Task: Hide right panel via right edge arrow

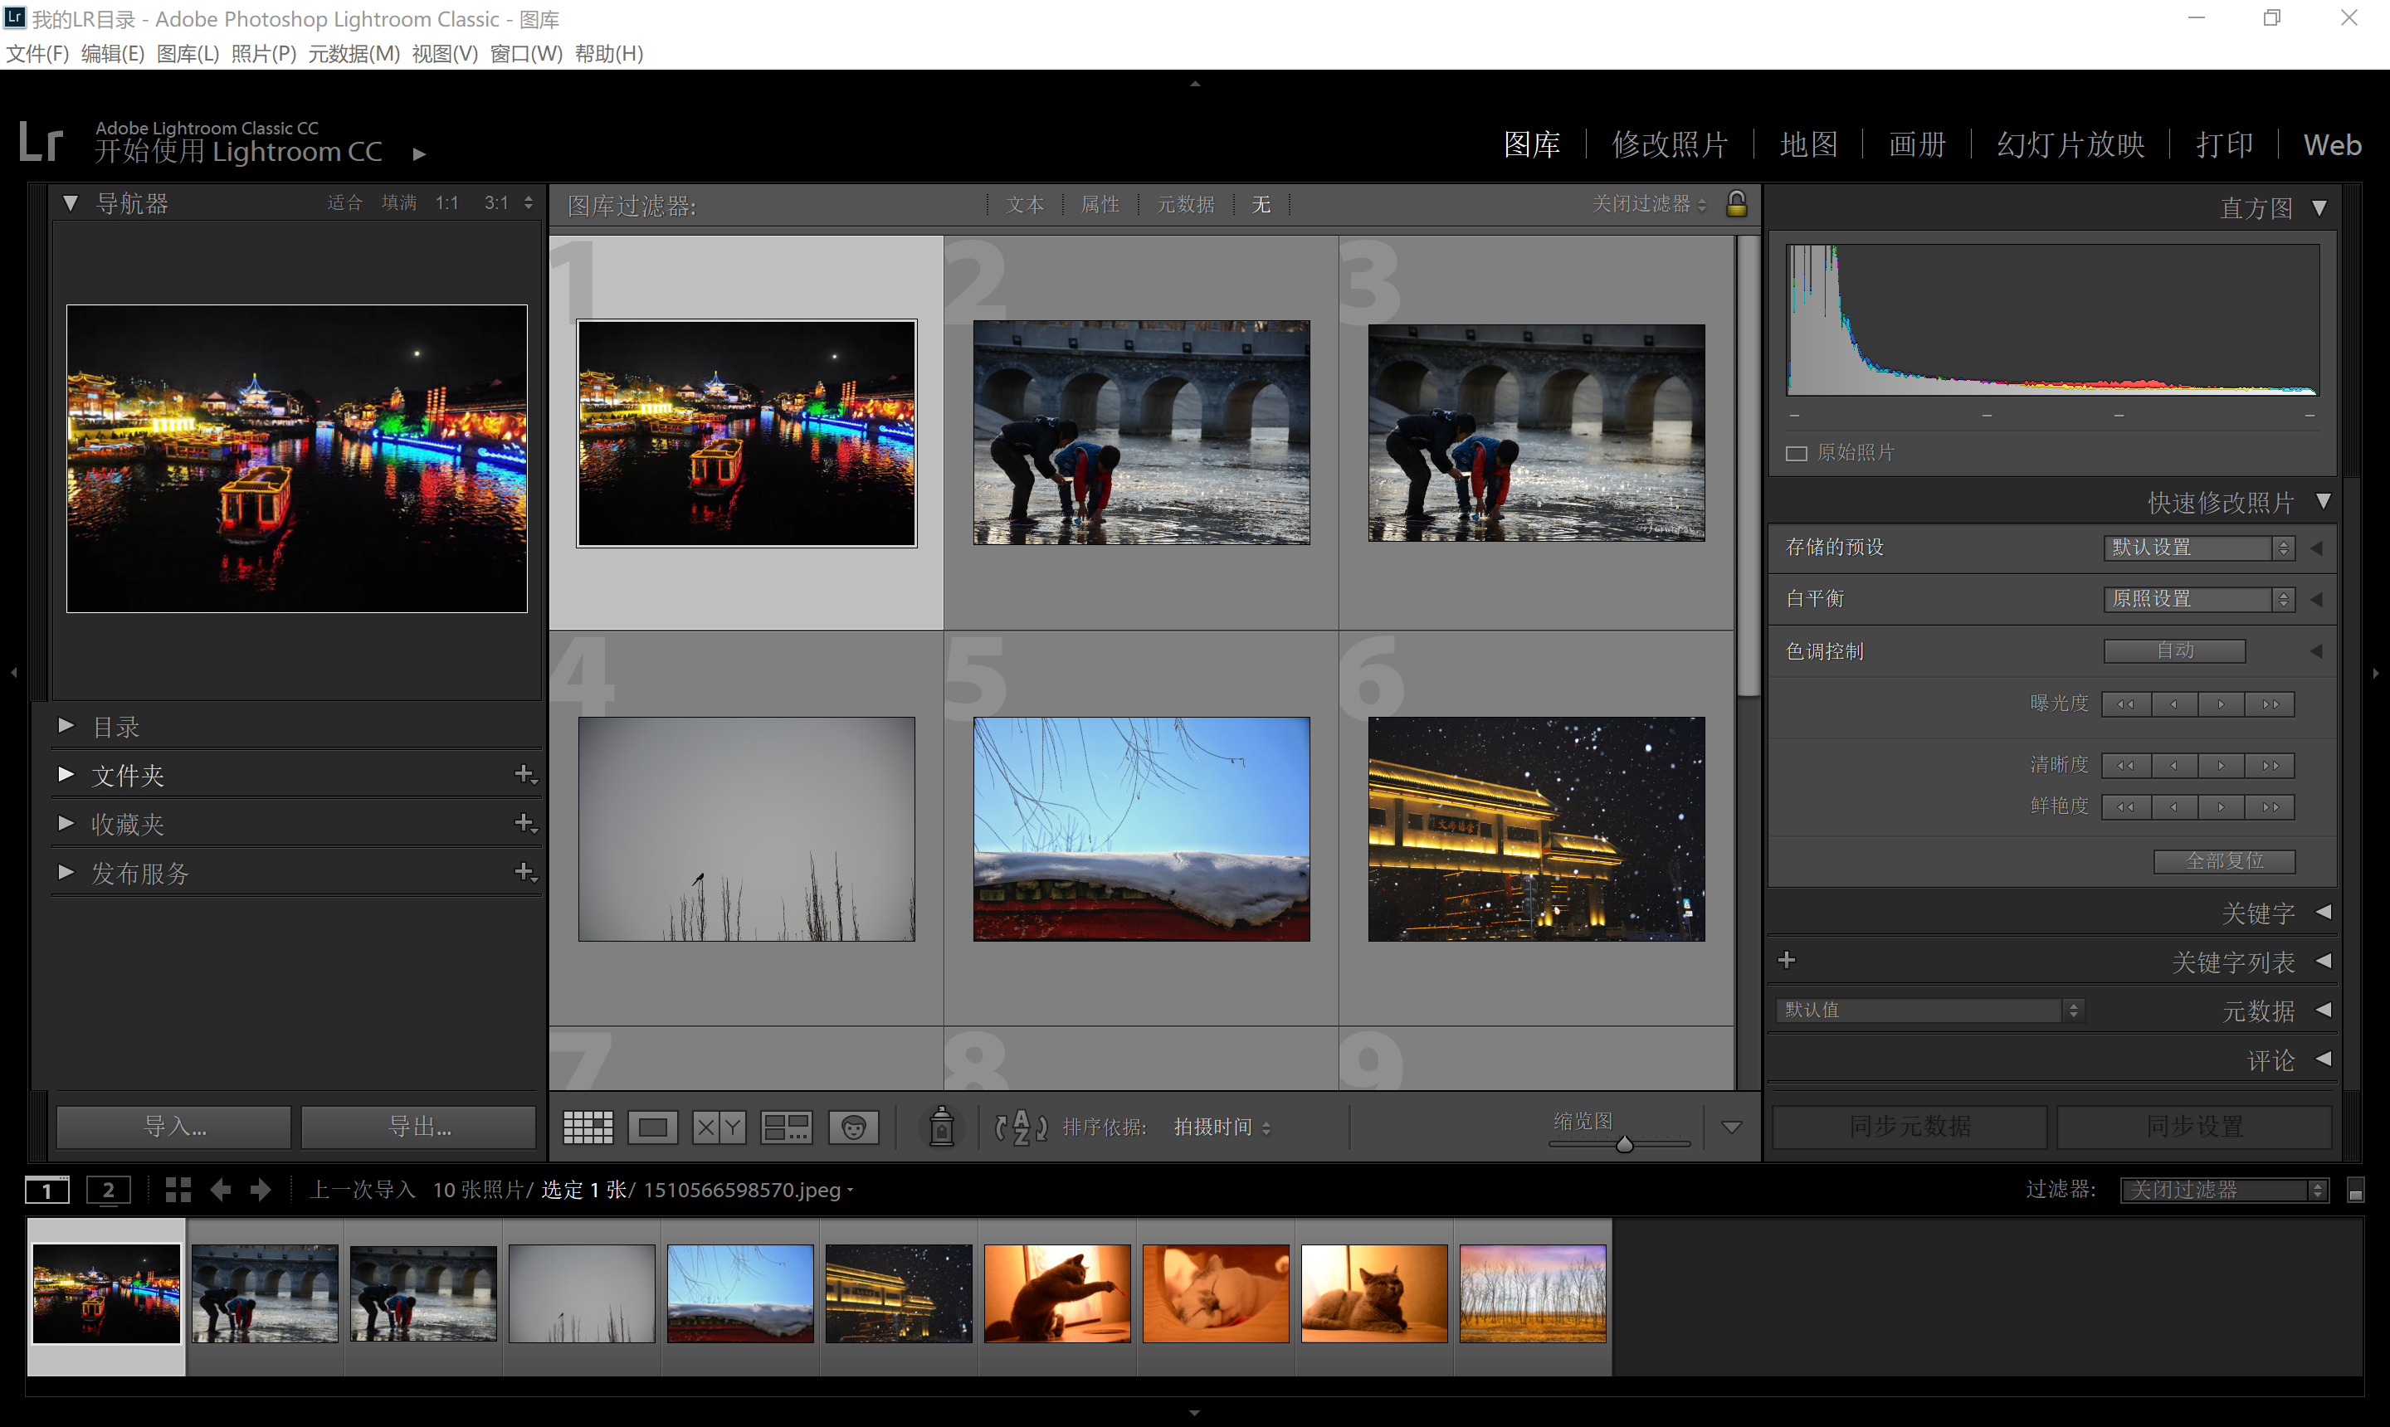Action: (2377, 672)
